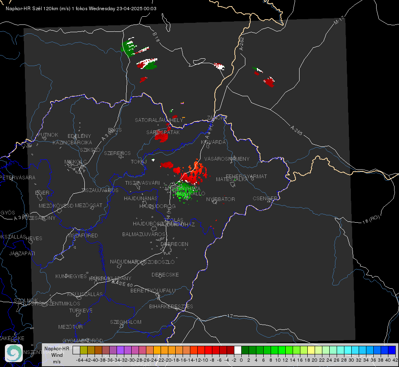399x367 pixels.
Task: Click the BERETTYÓÚJFALU label
Action: pyautogui.click(x=153, y=290)
